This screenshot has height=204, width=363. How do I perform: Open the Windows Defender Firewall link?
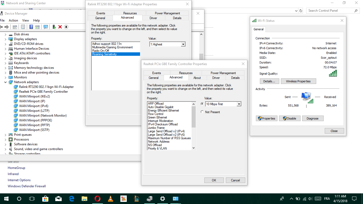(x=27, y=186)
